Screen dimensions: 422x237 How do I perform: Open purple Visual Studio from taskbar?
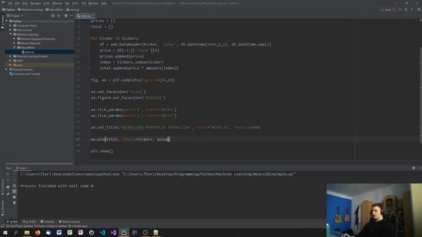(x=113, y=232)
